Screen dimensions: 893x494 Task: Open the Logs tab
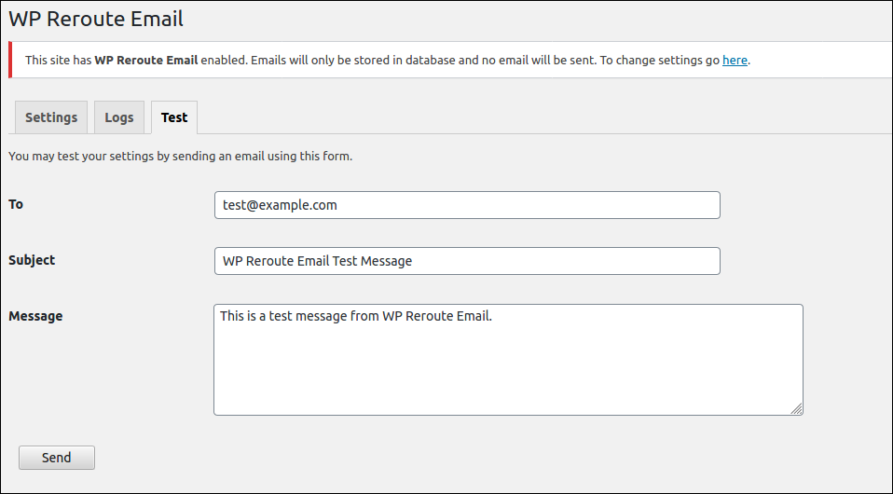(119, 117)
